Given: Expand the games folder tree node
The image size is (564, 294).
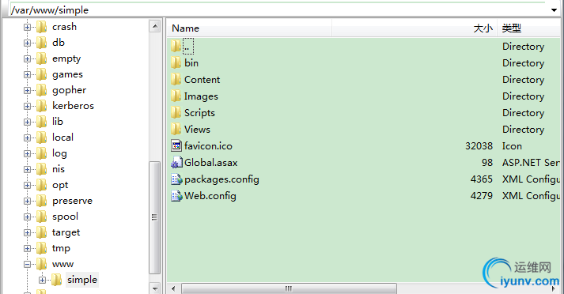Looking at the screenshot, I should tap(28, 74).
